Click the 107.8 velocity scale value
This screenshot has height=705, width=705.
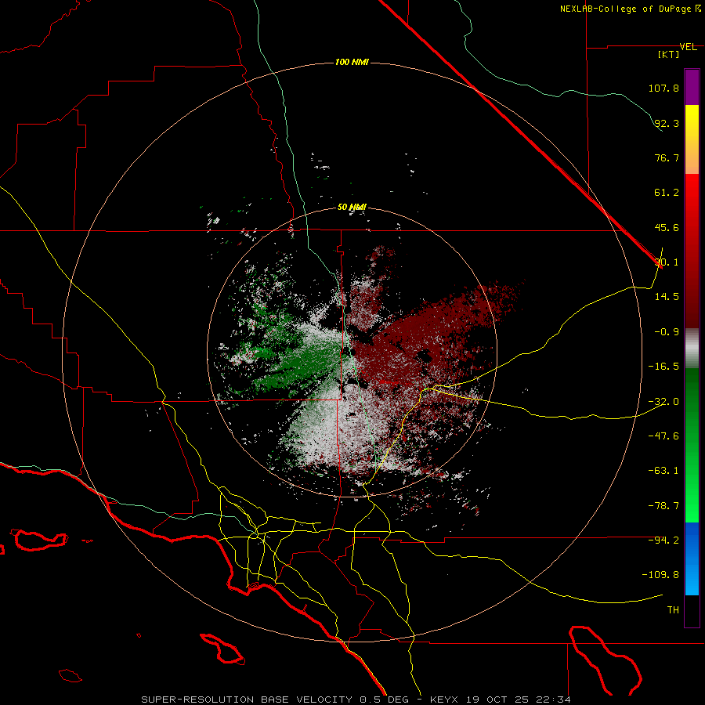coord(663,88)
